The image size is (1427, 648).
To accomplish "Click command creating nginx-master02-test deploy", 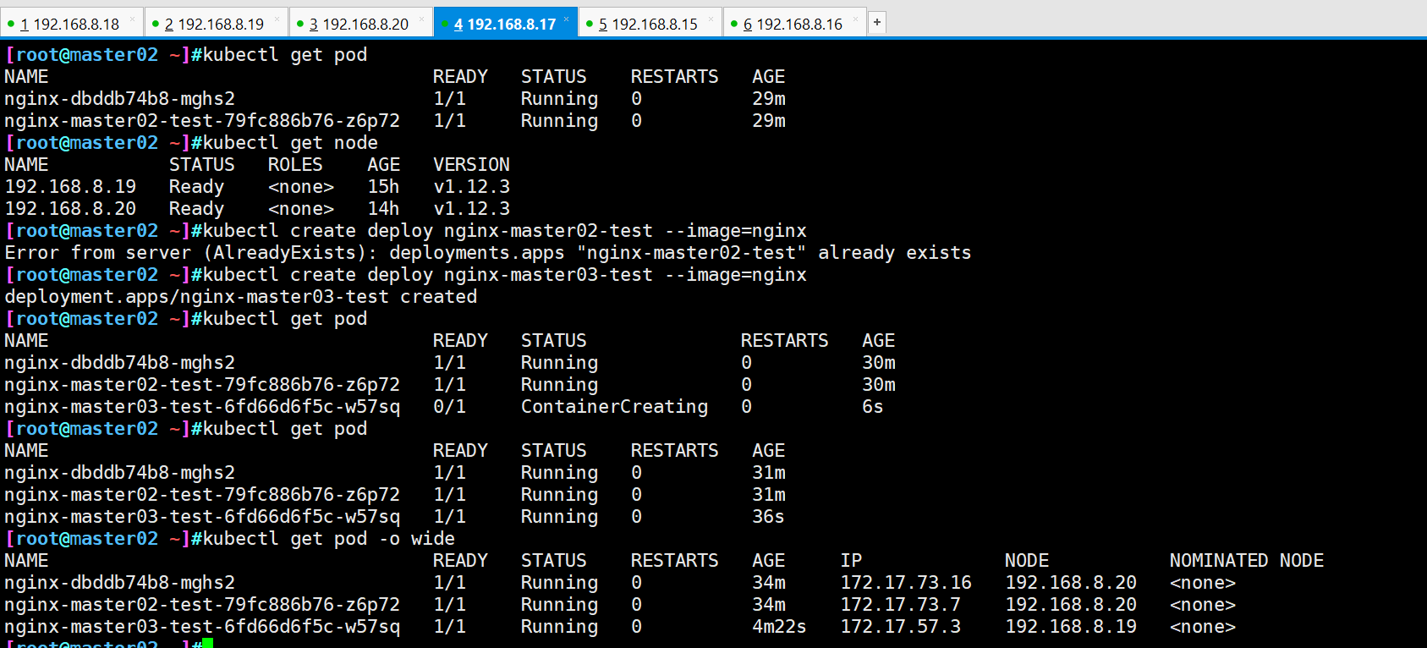I will click(x=505, y=230).
